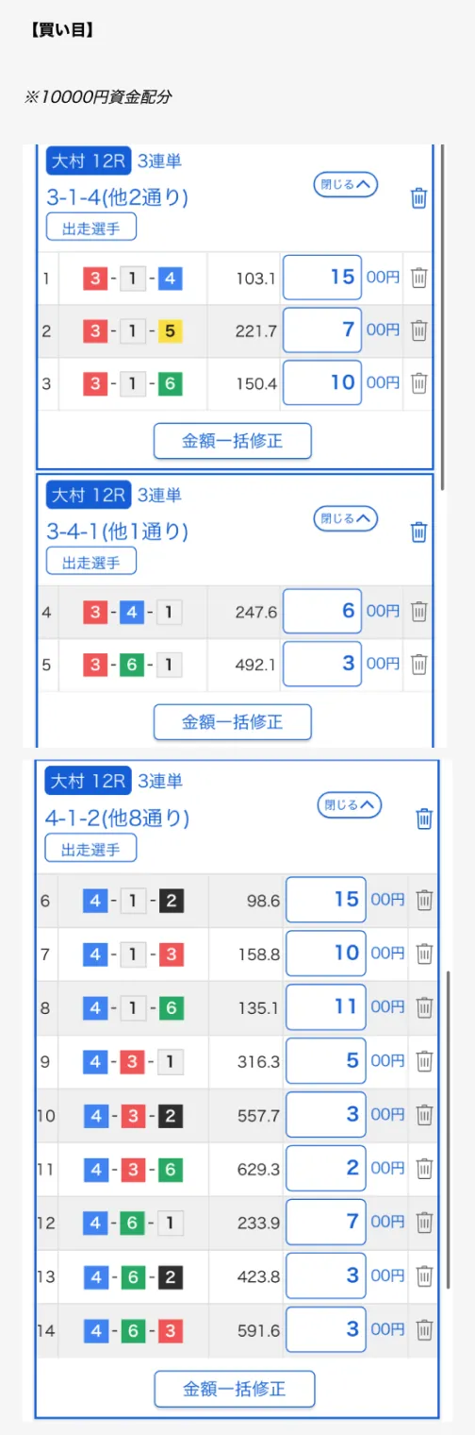Delete the 3-4-1 bet group with its blue trash icon
This screenshot has height=1435, width=475.
pyautogui.click(x=419, y=532)
